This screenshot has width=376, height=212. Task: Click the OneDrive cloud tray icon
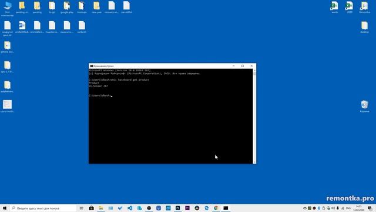tap(305, 208)
